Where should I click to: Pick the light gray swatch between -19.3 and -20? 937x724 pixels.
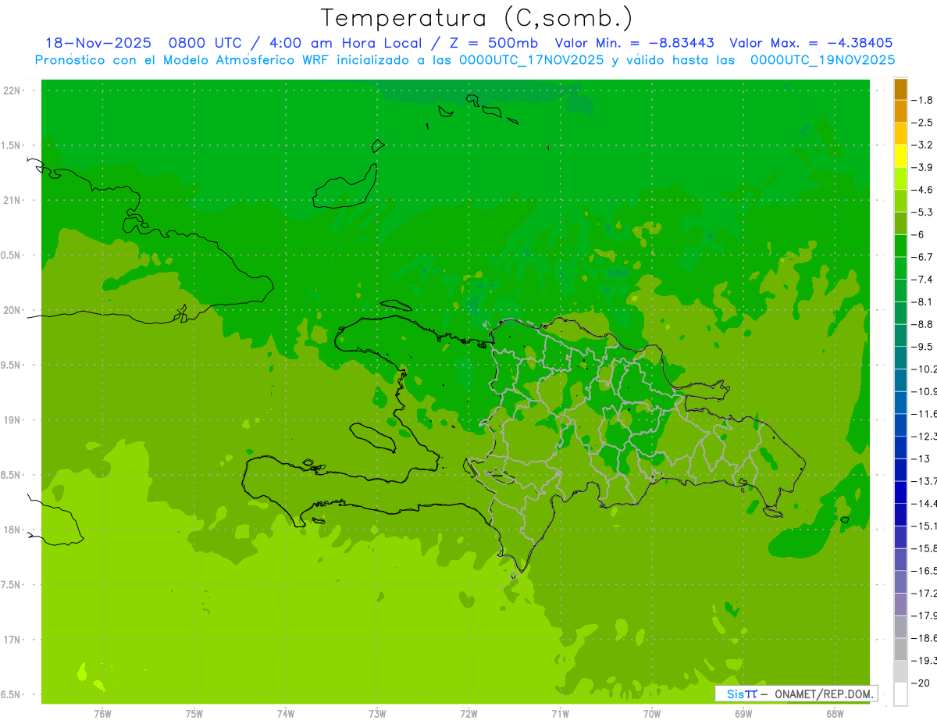coord(900,672)
